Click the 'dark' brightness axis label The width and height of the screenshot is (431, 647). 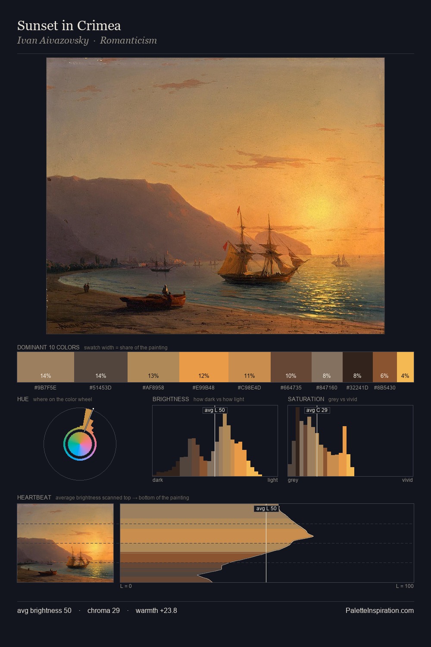[x=158, y=480]
